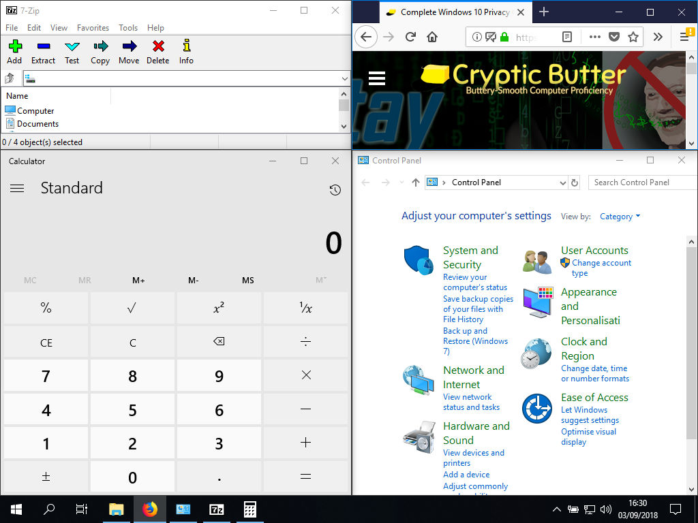The image size is (698, 523).
Task: Show site information in Firefox address bar
Action: pos(476,37)
